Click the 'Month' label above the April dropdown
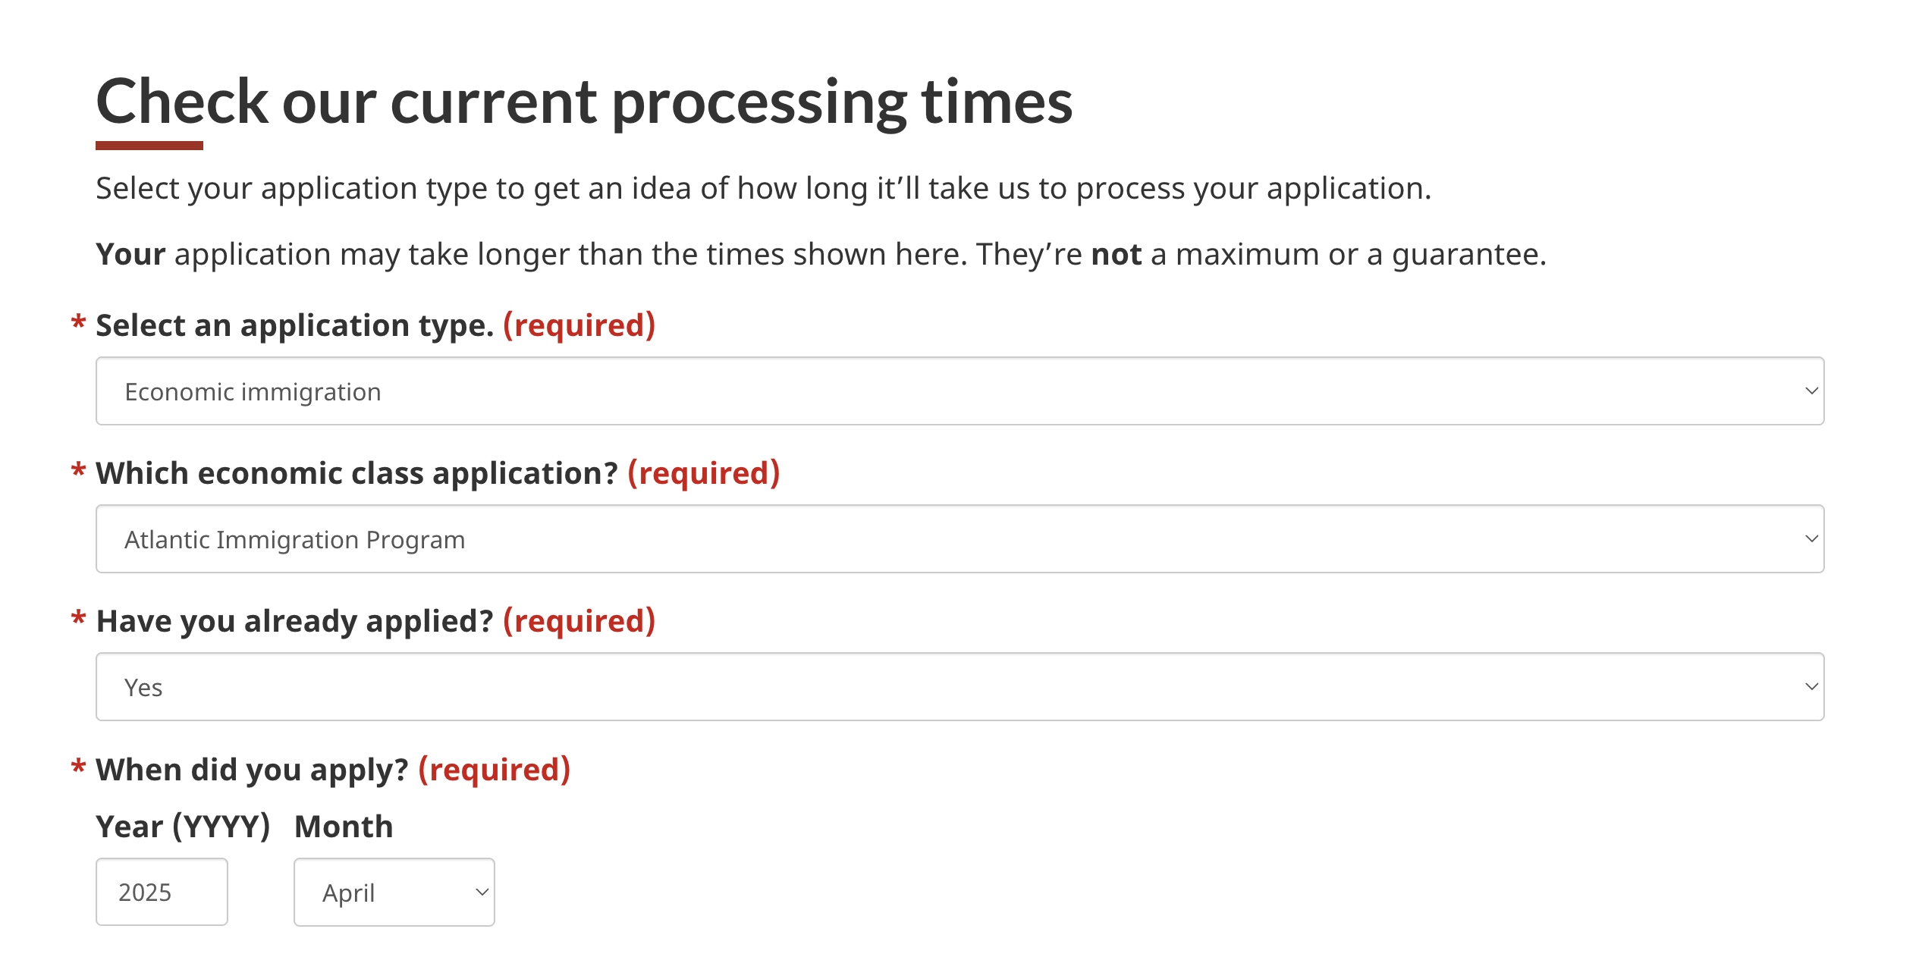Viewport: 1919px width, 954px height. 343,827
